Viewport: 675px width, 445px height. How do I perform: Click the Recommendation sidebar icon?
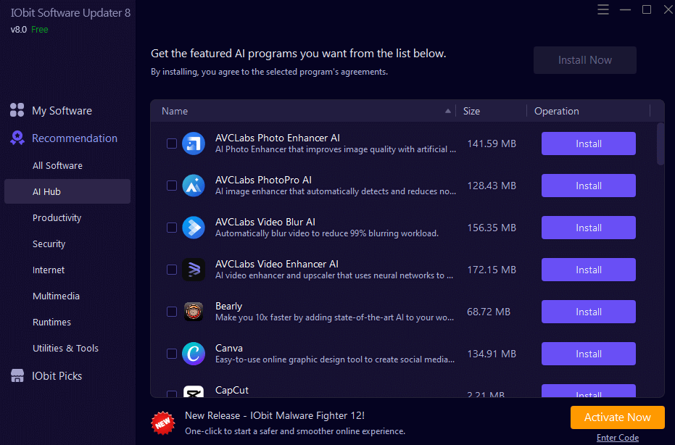point(17,138)
